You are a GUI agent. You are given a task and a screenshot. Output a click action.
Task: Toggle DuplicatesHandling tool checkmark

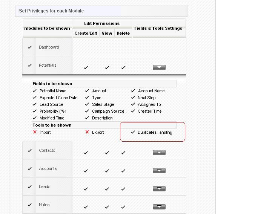pos(133,132)
